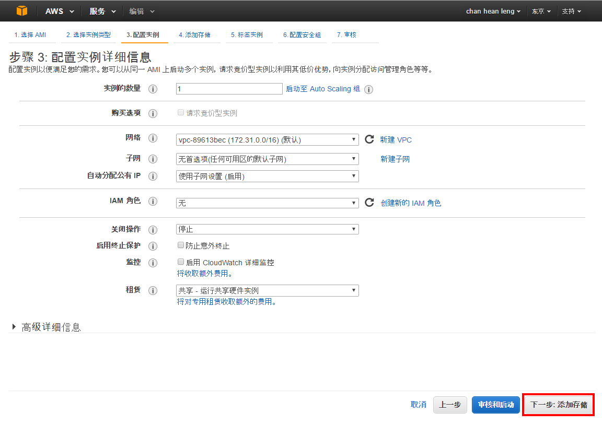Open the 东京 region menu

pos(541,11)
